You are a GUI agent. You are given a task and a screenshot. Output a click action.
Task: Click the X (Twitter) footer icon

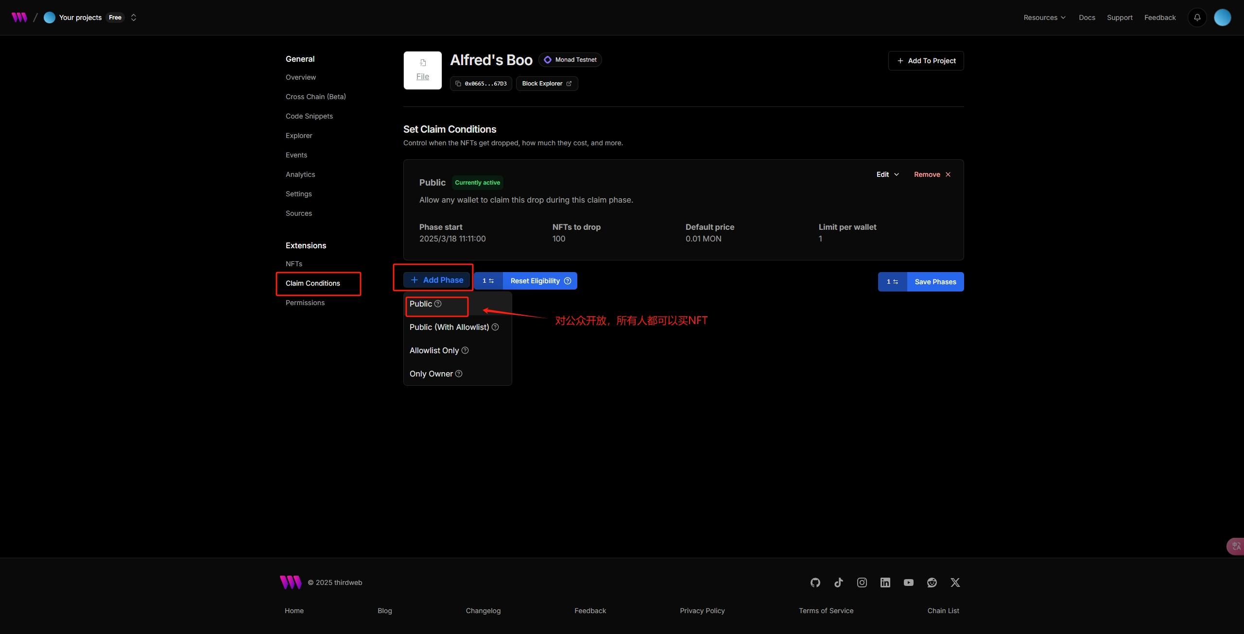click(x=955, y=583)
